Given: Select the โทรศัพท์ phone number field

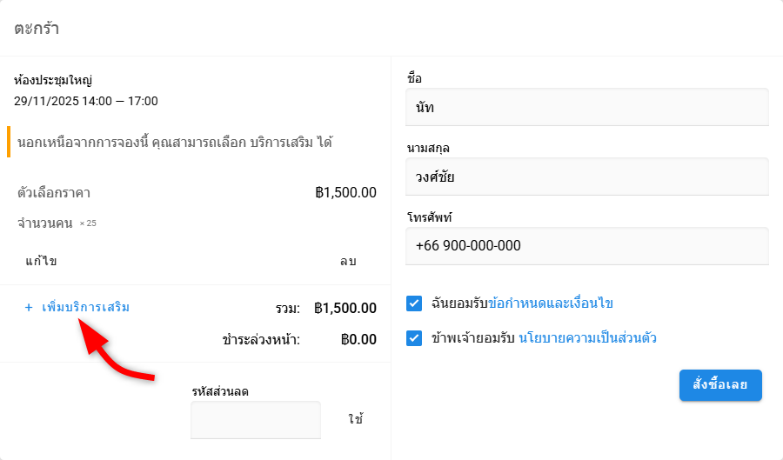Looking at the screenshot, I should coord(587,246).
